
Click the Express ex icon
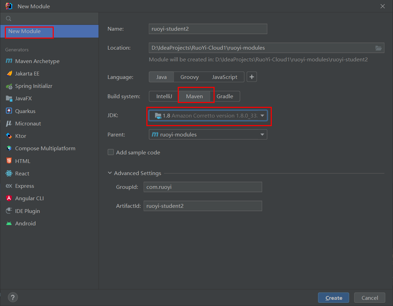tap(9, 186)
